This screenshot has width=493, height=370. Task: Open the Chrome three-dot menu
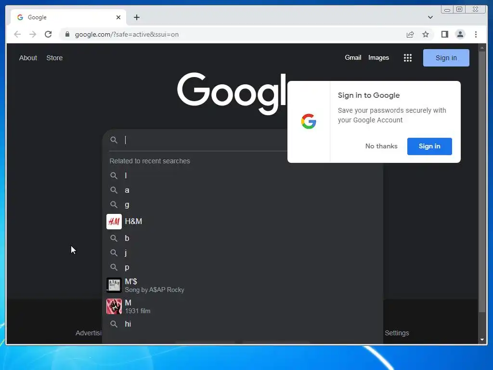[476, 34]
